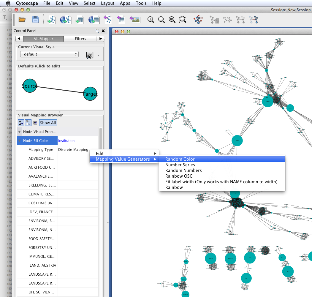
Task: Open the default visual style dropdown
Action: (x=49, y=54)
